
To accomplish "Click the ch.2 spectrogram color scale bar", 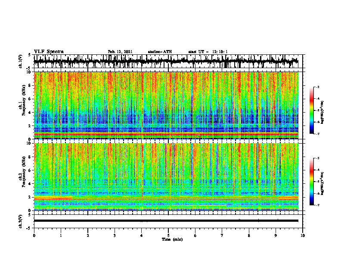I will tap(311, 182).
